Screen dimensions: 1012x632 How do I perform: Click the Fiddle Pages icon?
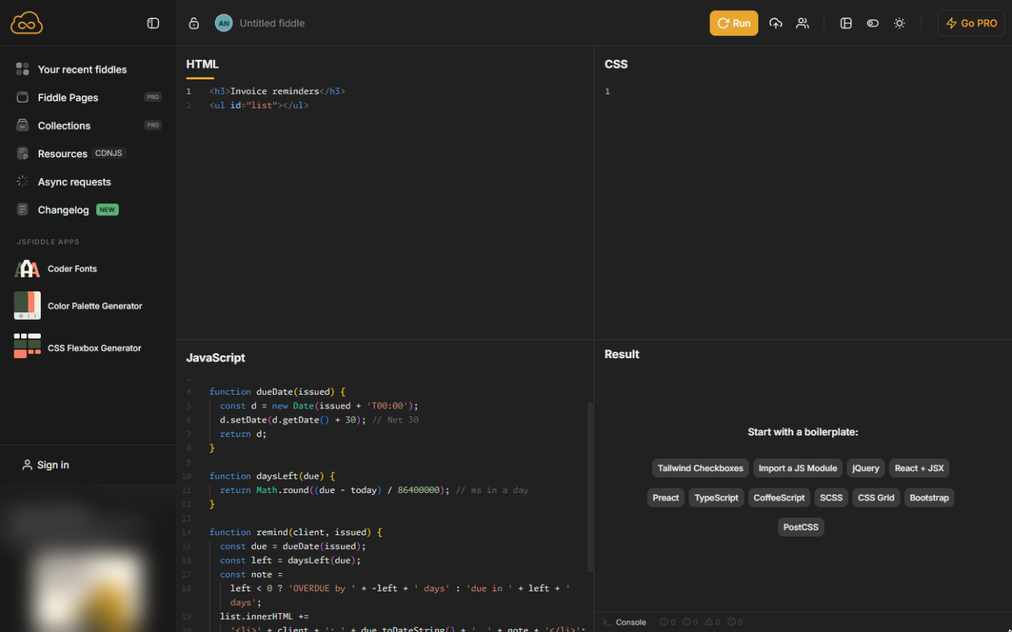pyautogui.click(x=23, y=97)
